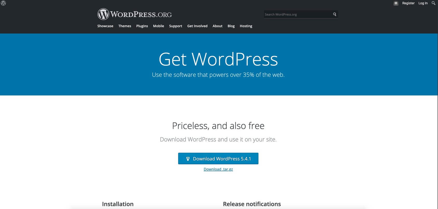Open the Register link

click(408, 3)
